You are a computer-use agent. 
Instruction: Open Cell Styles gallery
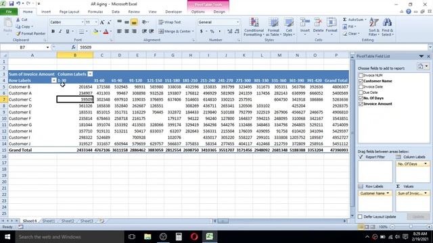point(289,27)
